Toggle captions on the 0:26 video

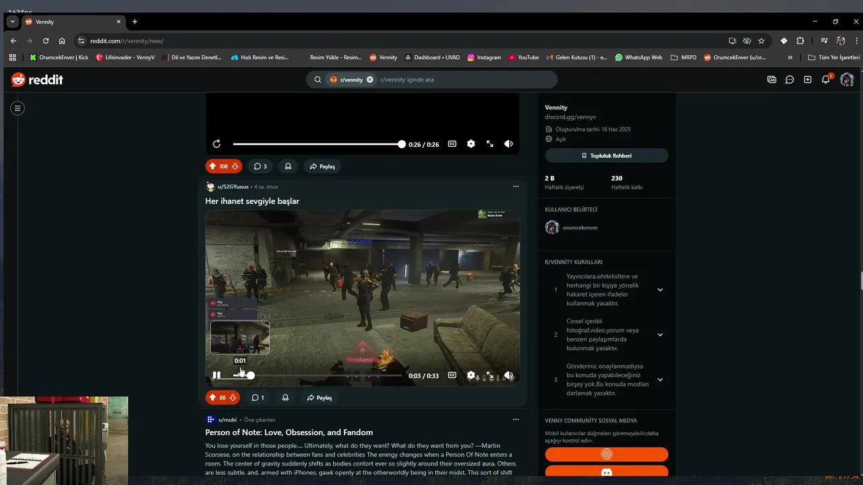pos(452,144)
